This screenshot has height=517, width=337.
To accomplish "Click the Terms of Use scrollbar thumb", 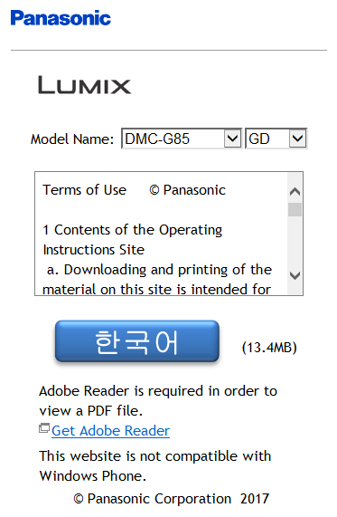I will coord(295,210).
